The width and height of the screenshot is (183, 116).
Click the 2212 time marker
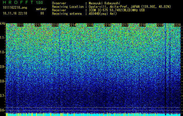pyautogui.click(x=38, y=25)
